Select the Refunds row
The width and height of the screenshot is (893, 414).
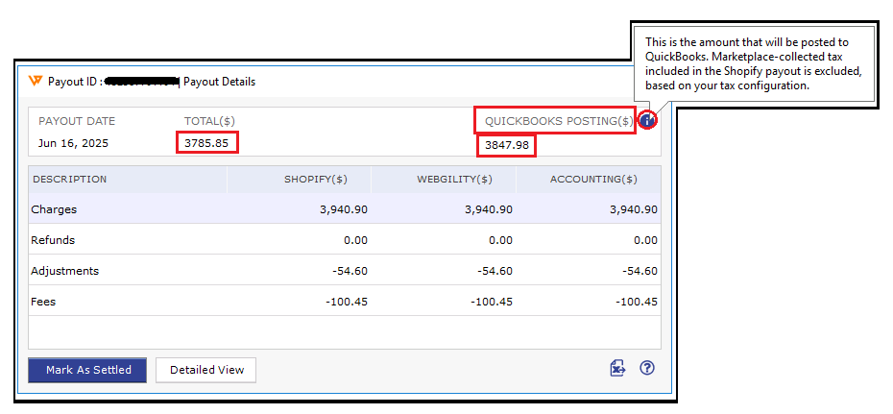click(x=53, y=240)
